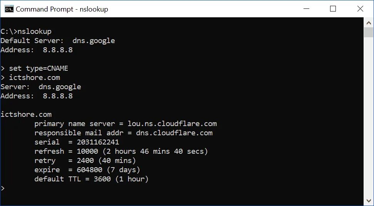
Task: Minimize the Command Prompt window
Action: pos(307,9)
